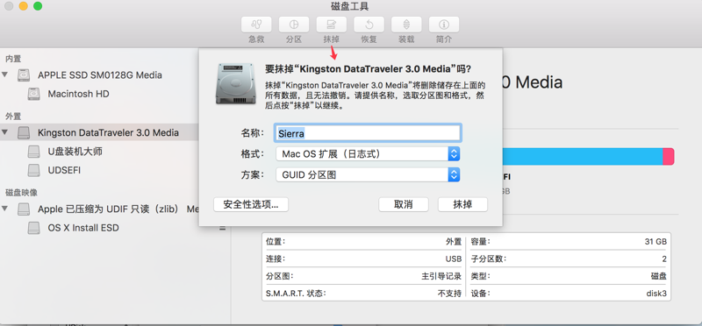
Task: Open the 格式 format dropdown
Action: tap(368, 154)
